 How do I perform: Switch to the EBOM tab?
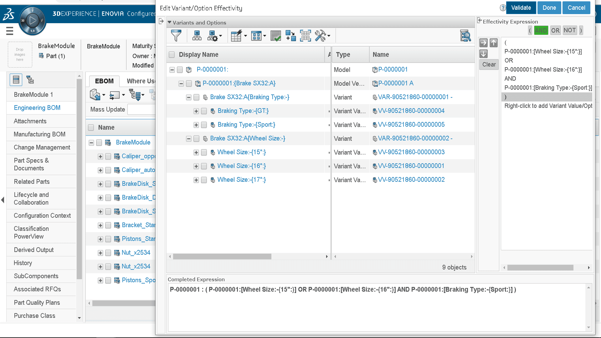(x=104, y=81)
